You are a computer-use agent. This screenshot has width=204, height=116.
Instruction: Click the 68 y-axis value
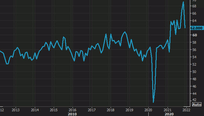click(x=194, y=6)
